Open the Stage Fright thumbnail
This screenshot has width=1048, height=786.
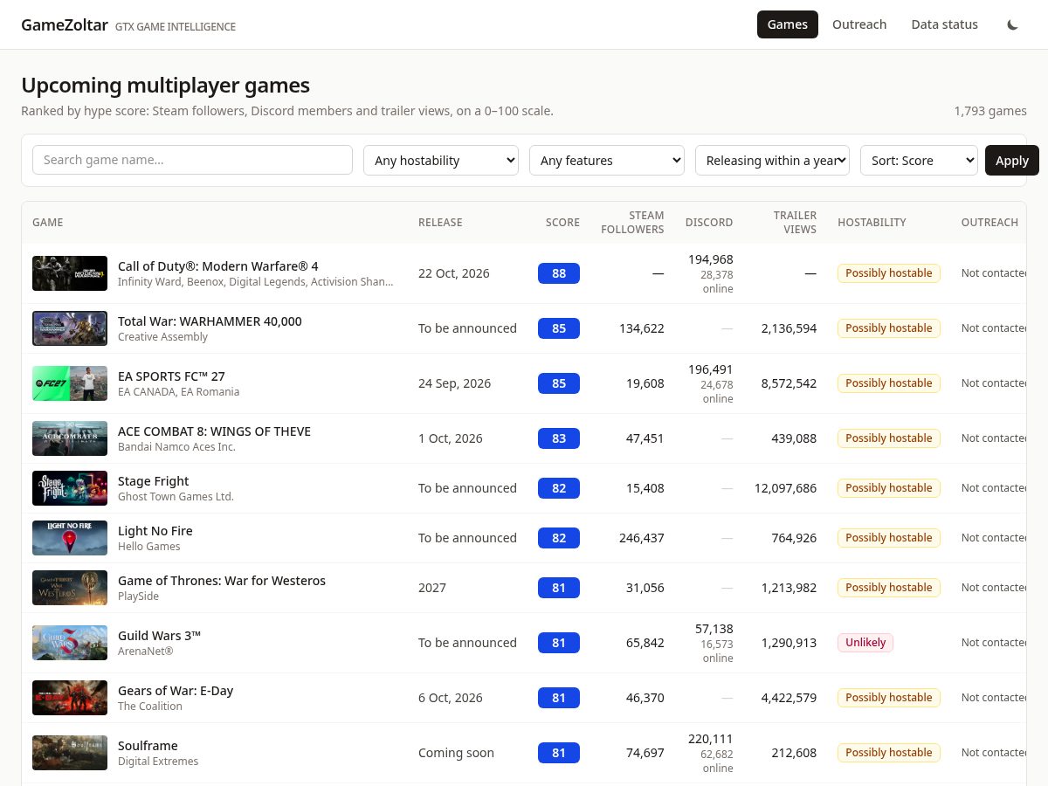[70, 488]
